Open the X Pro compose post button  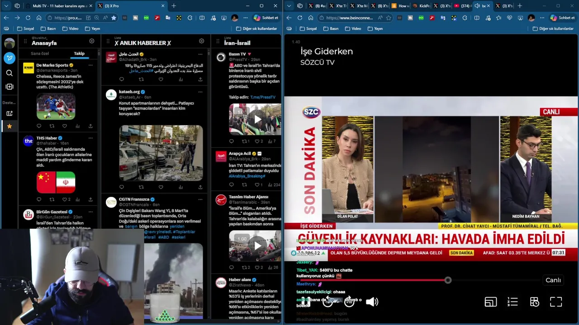click(9, 58)
